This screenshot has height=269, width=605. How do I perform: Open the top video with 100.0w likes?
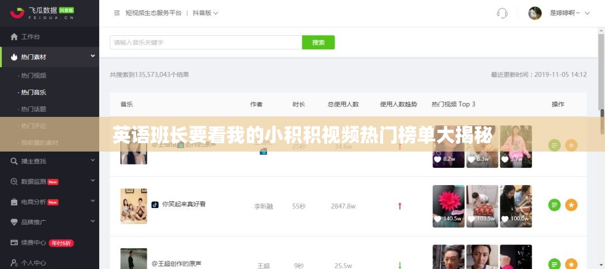[516, 206]
